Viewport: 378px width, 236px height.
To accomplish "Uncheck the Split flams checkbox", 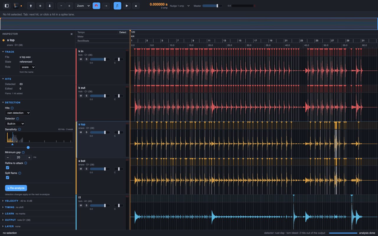I will pyautogui.click(x=7, y=178).
